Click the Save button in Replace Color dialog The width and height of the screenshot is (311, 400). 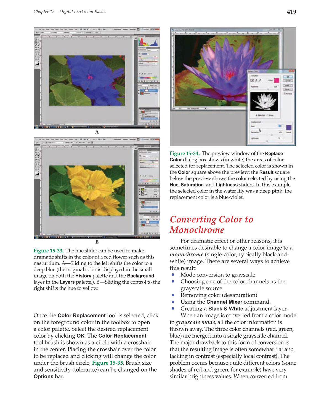[288, 89]
